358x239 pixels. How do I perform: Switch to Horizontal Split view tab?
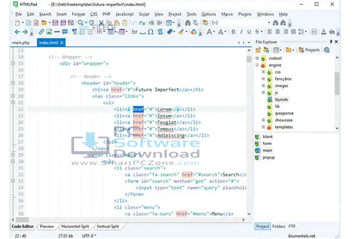coord(75,227)
